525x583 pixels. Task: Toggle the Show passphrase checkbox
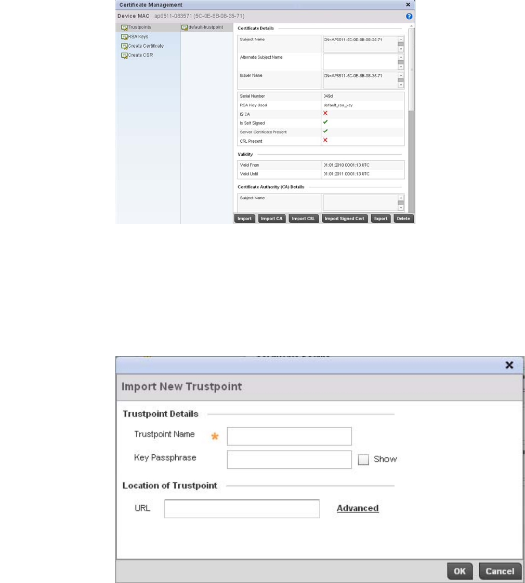(363, 459)
